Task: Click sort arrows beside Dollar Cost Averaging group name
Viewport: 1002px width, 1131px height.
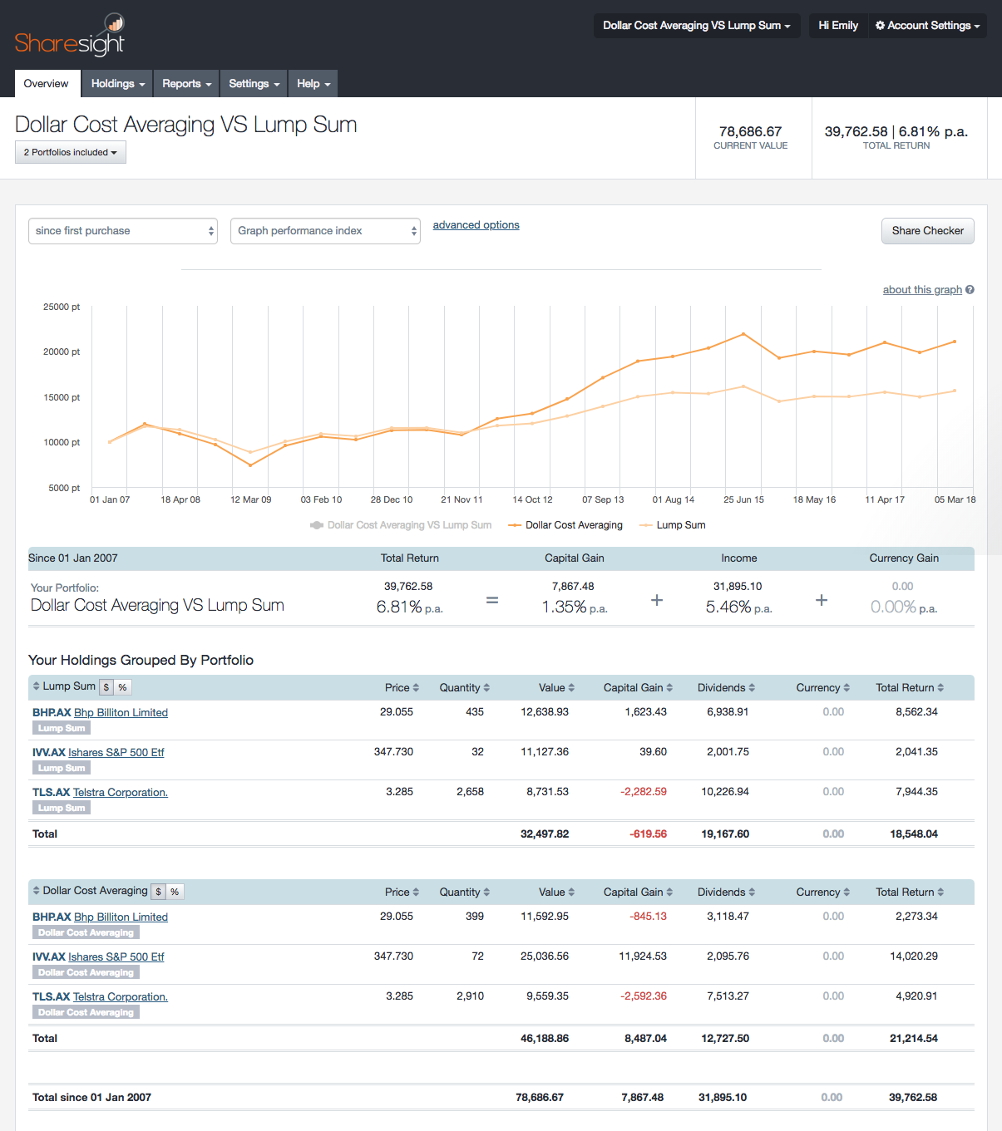Action: (x=36, y=891)
